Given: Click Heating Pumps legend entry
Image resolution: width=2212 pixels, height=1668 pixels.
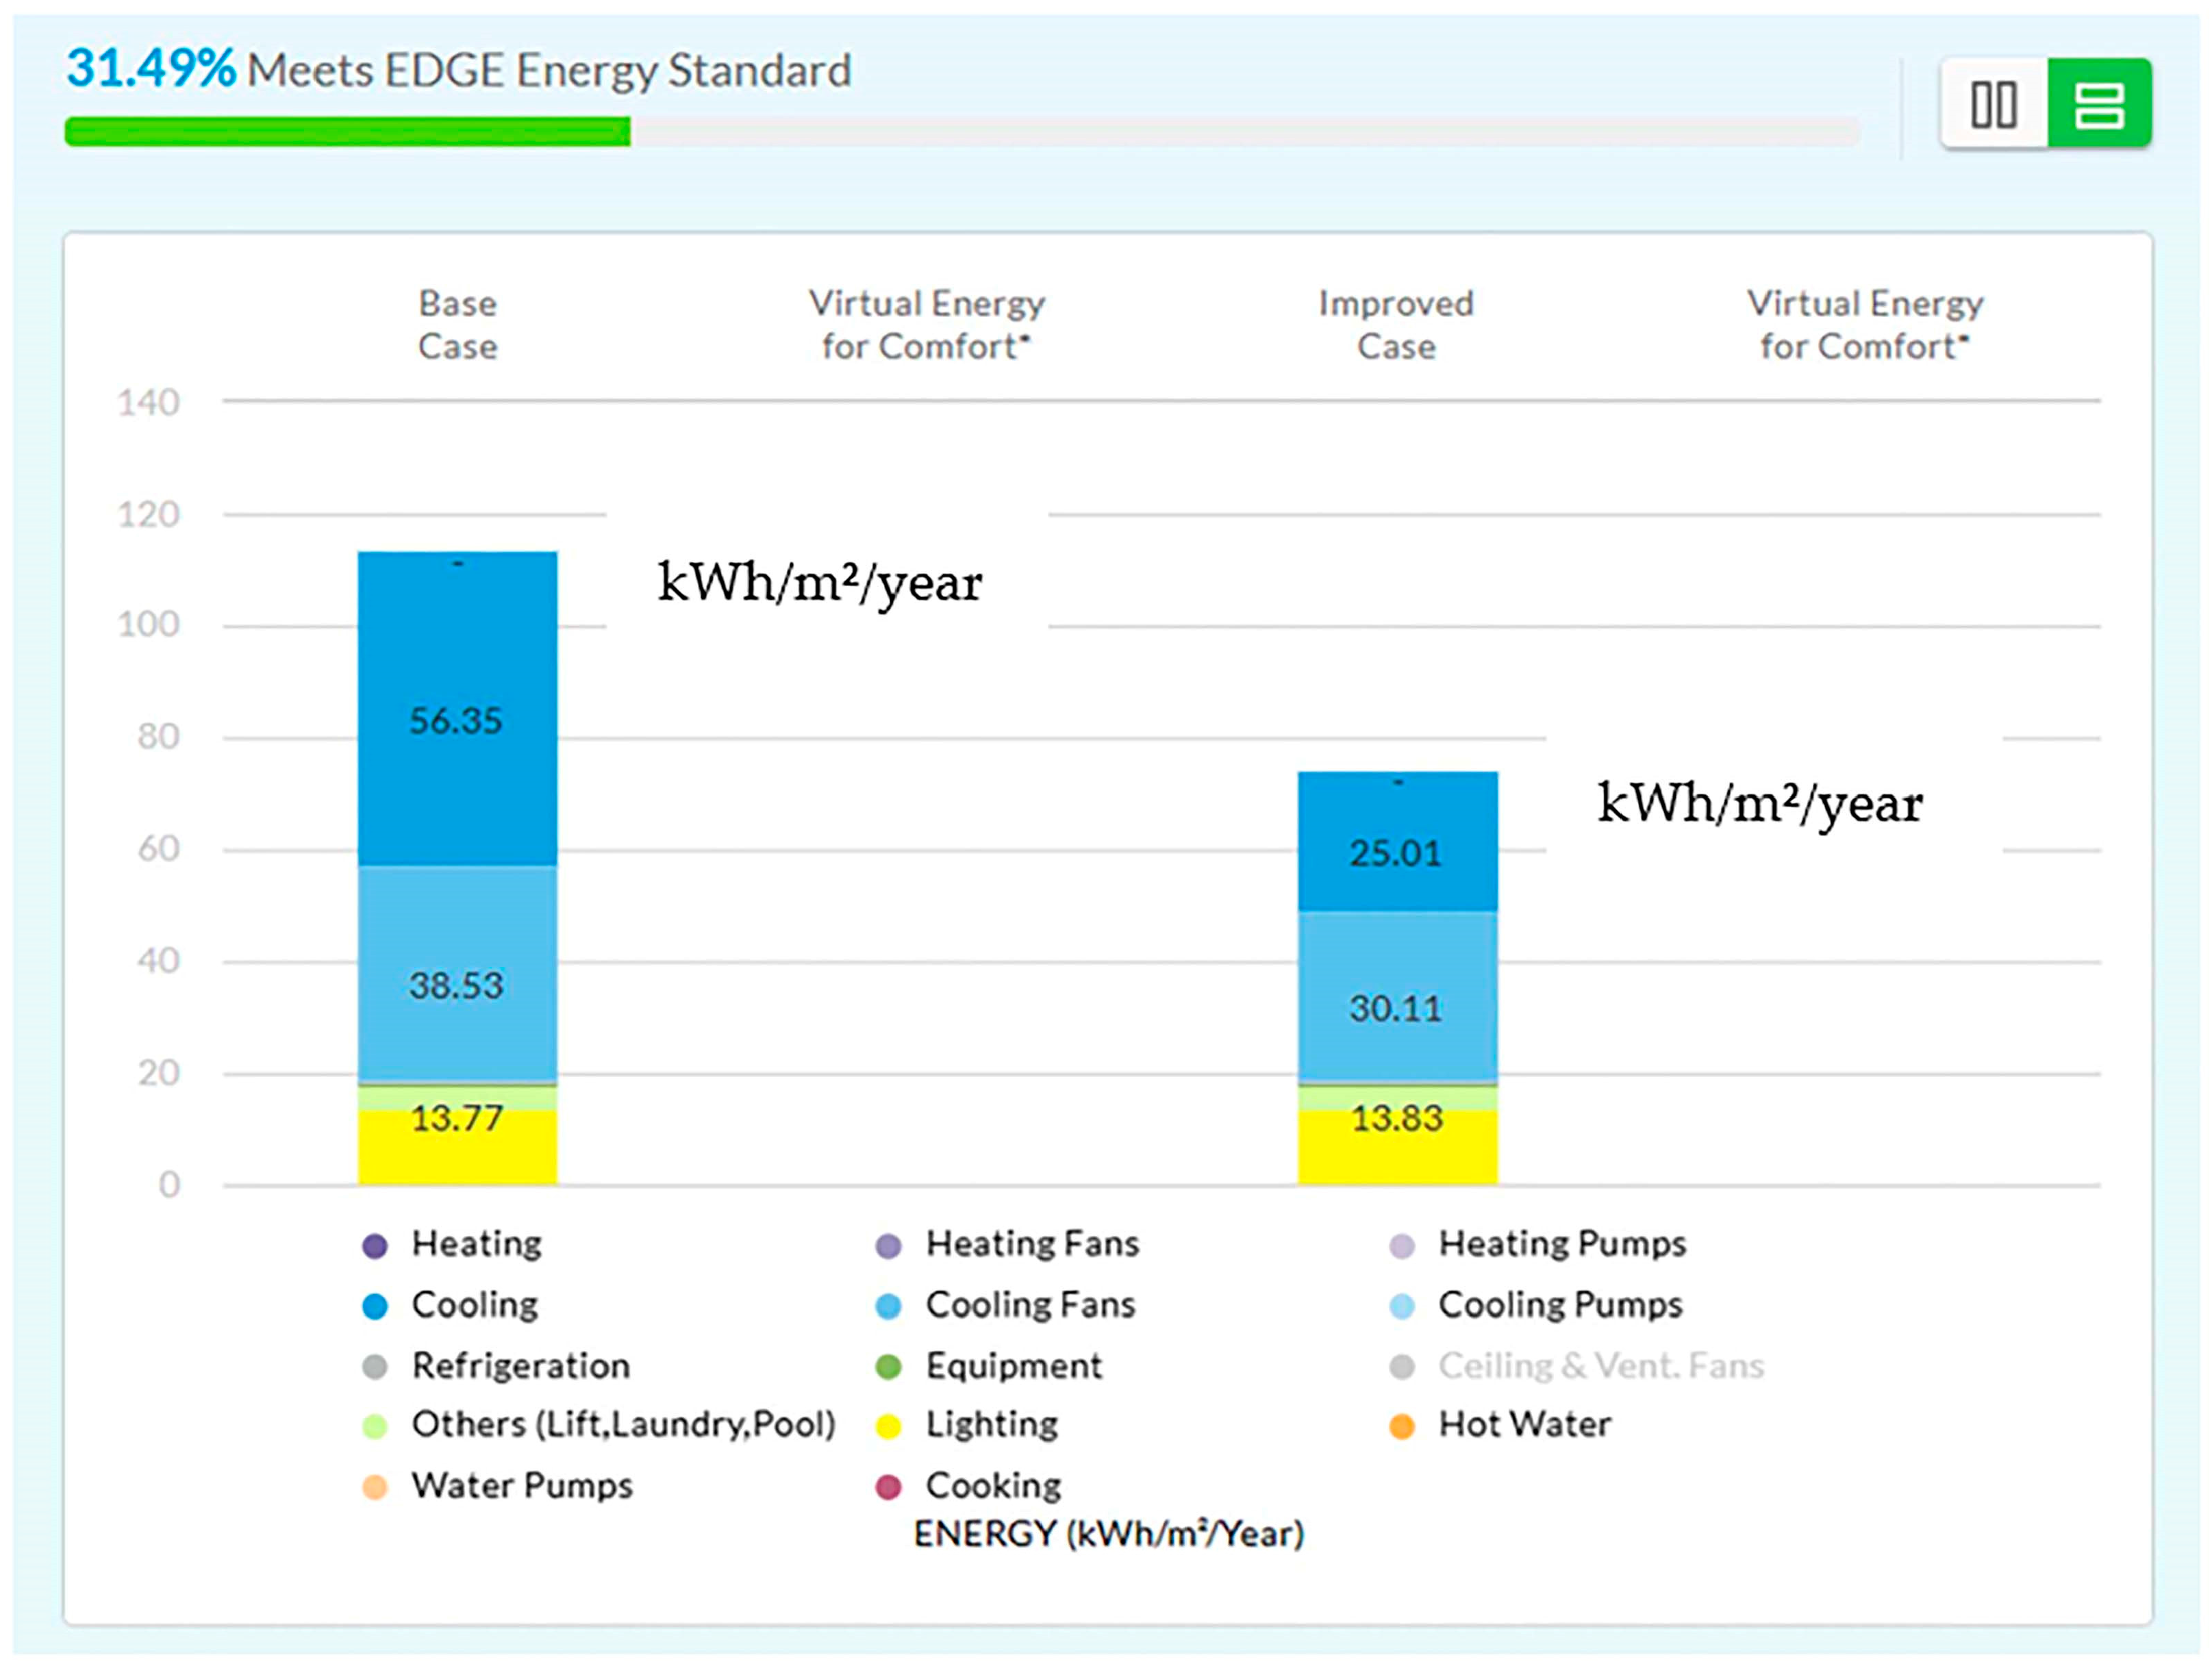Looking at the screenshot, I should (1561, 1244).
